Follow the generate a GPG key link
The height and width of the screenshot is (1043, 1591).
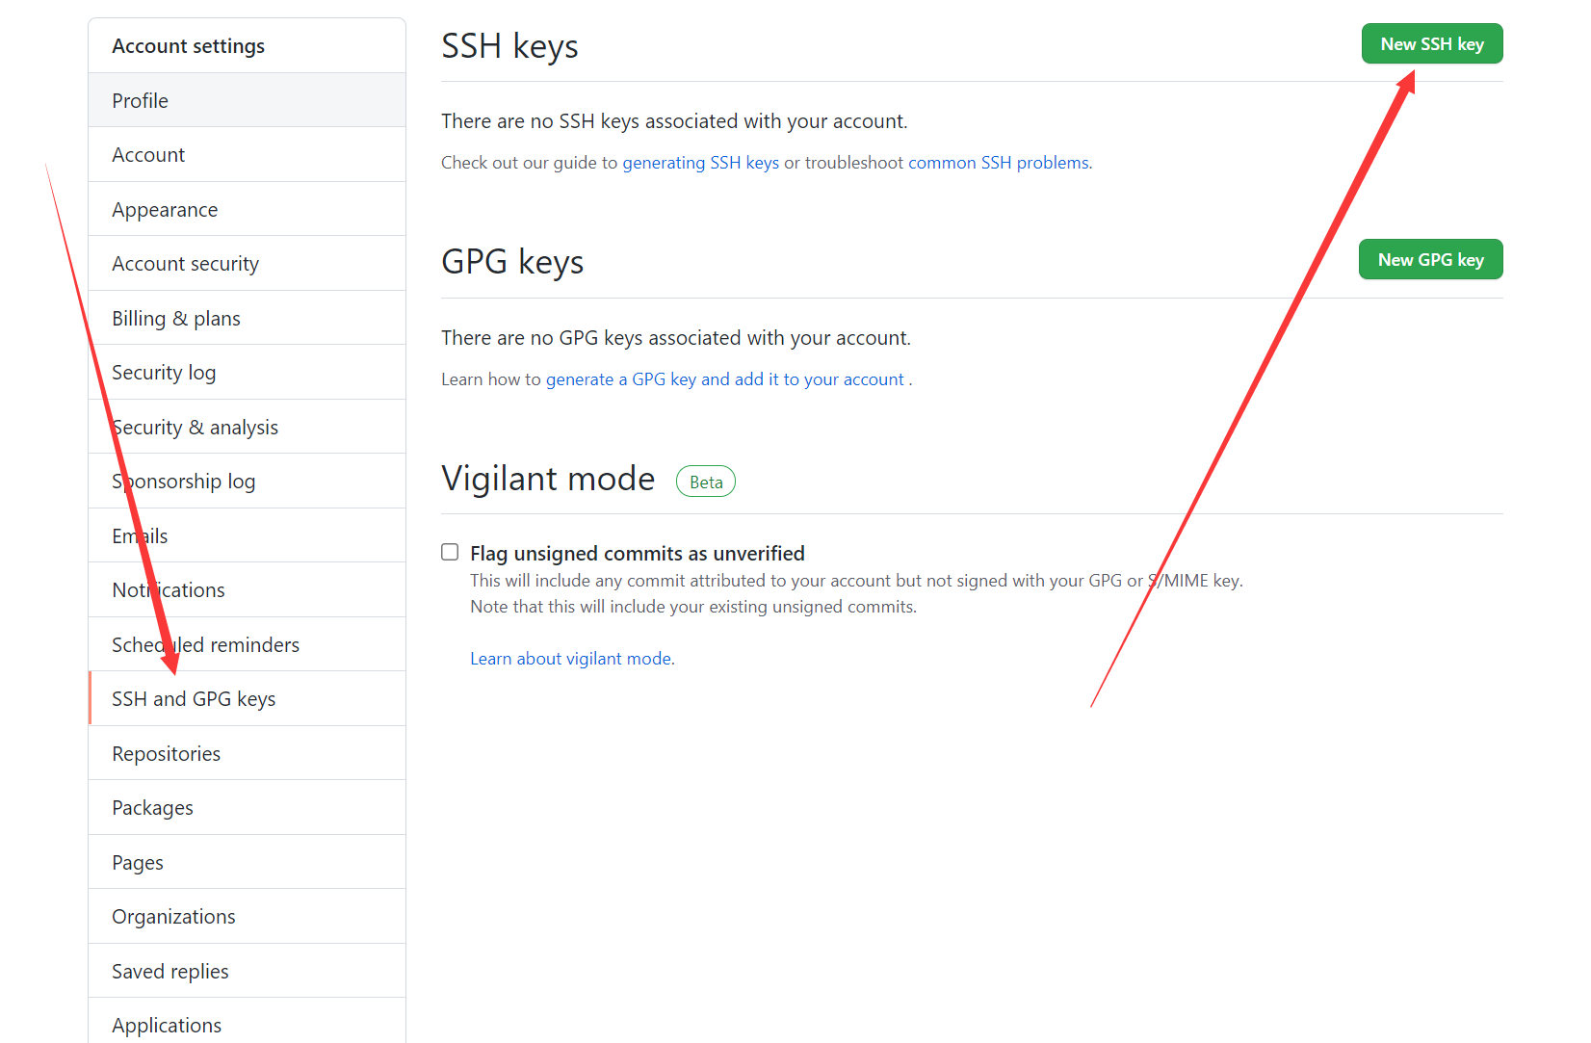724,379
